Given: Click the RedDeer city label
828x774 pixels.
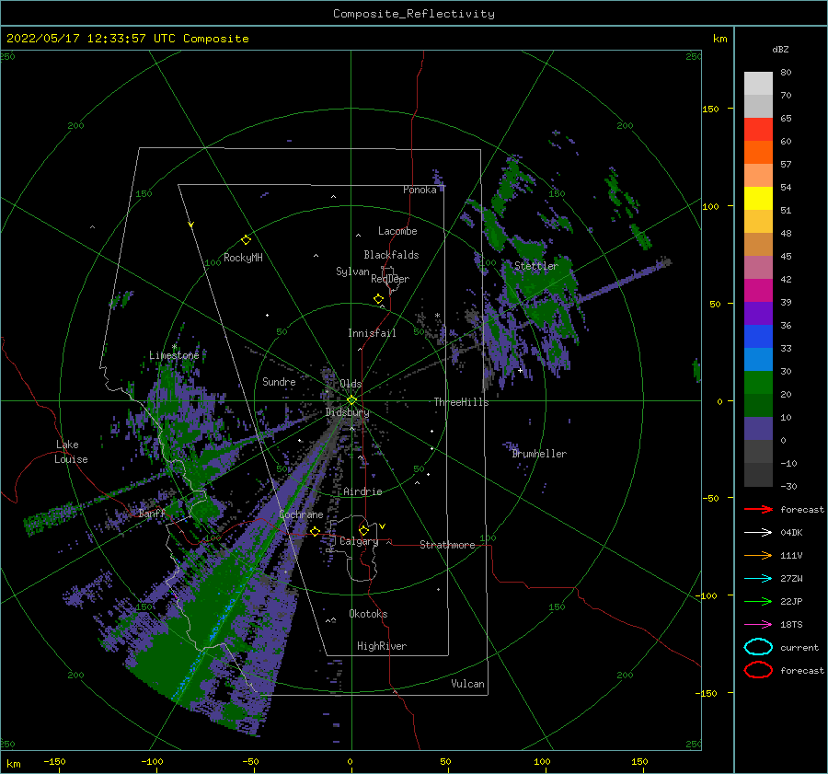Looking at the screenshot, I should (390, 279).
